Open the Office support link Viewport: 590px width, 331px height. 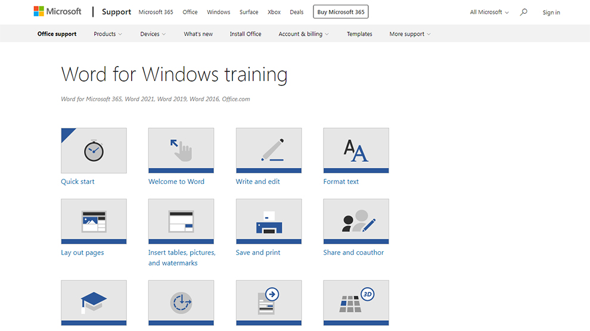[57, 34]
